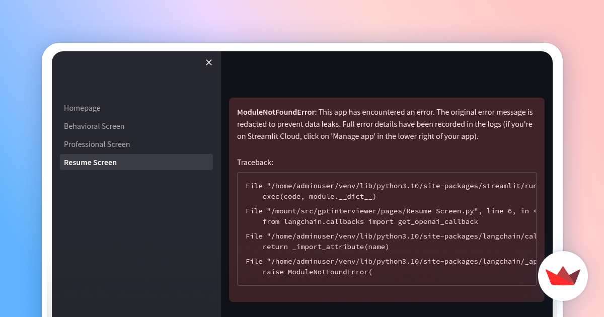Open the Behavioral Screen page
The image size is (604, 317).
(x=94, y=126)
